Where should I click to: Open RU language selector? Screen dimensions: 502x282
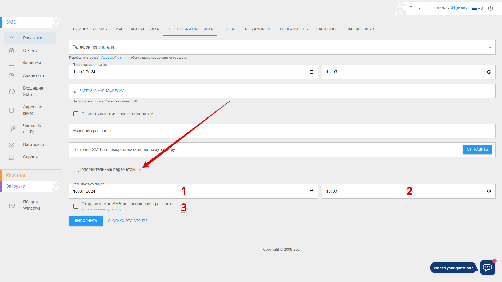(478, 8)
